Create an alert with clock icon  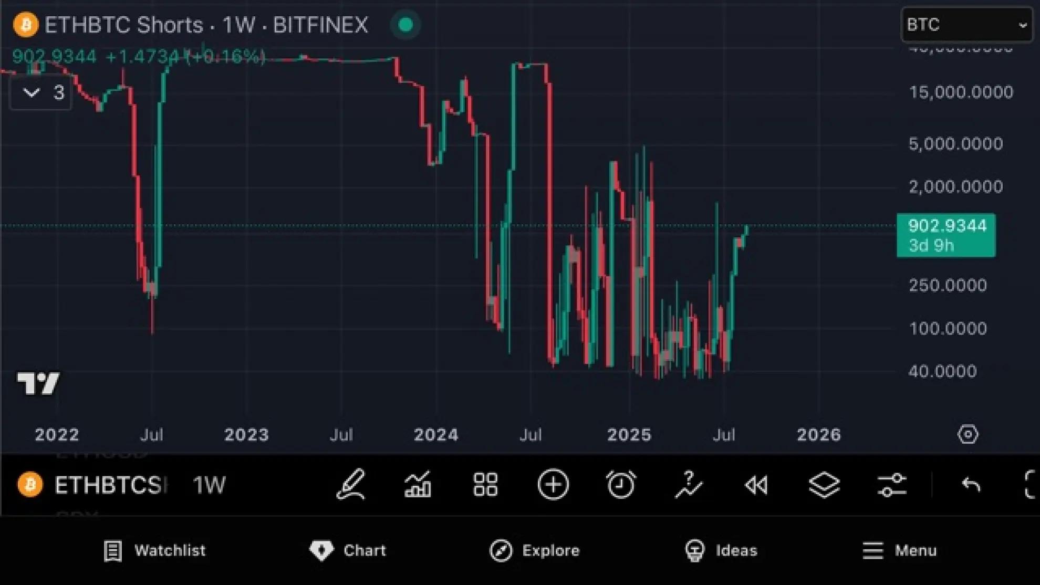click(x=620, y=484)
